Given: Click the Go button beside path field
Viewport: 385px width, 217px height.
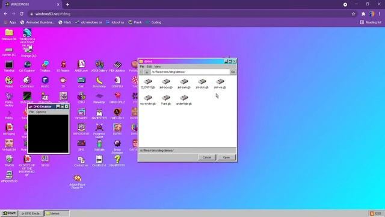Looking at the screenshot, I should pos(233,72).
